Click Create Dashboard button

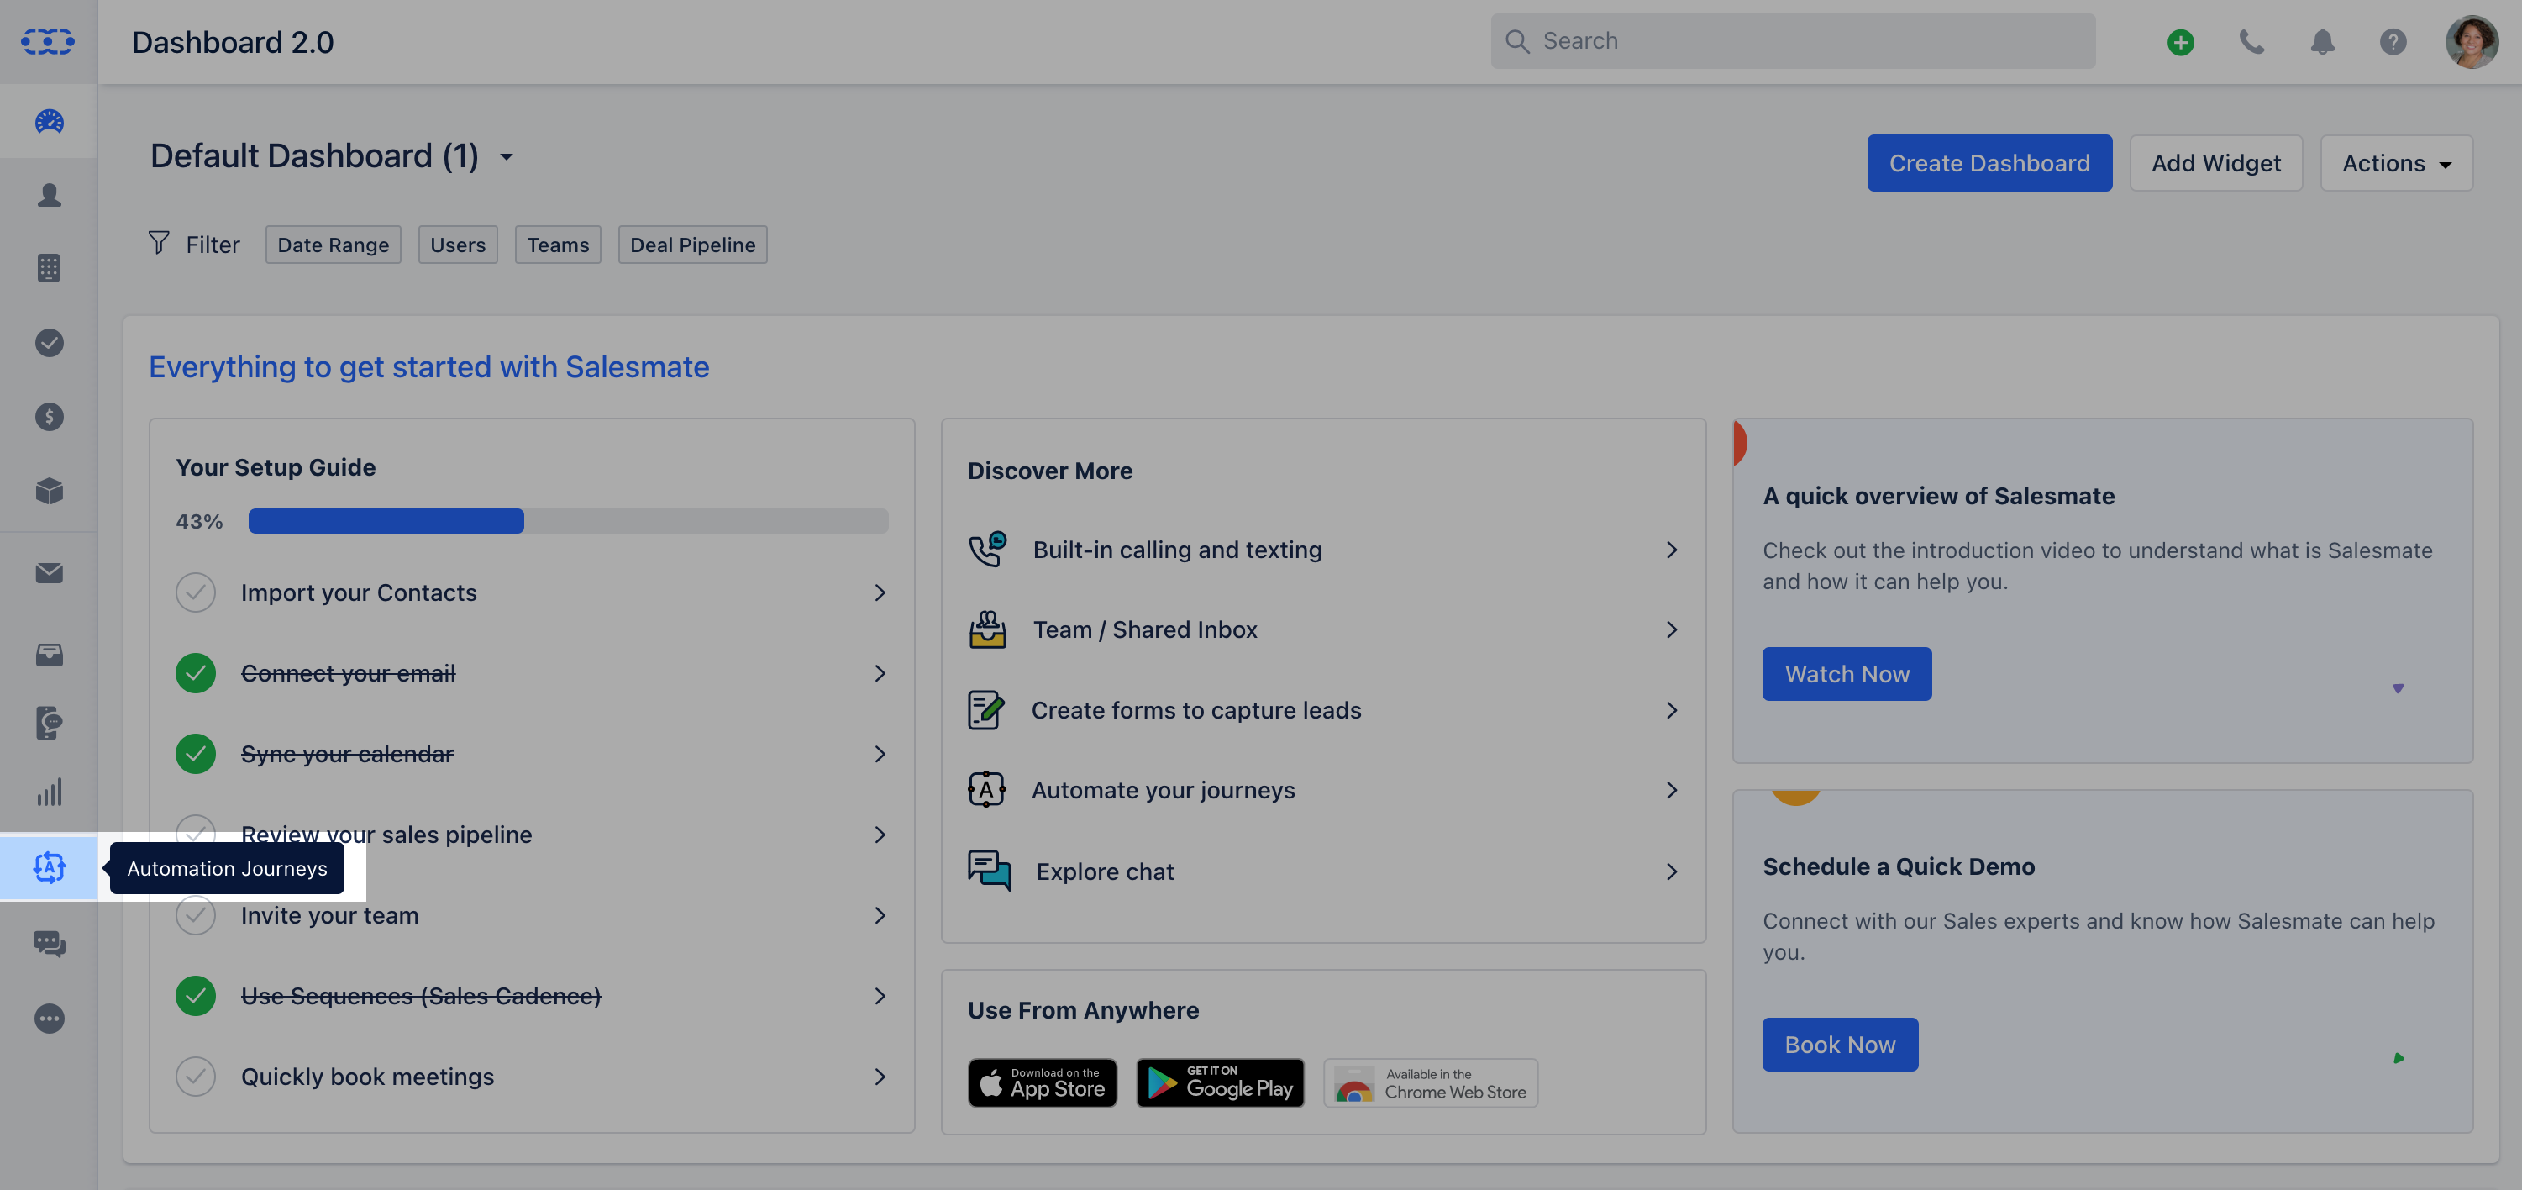(1989, 162)
